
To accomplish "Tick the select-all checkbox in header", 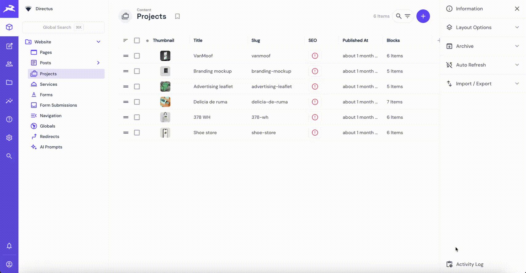I will pyautogui.click(x=137, y=41).
